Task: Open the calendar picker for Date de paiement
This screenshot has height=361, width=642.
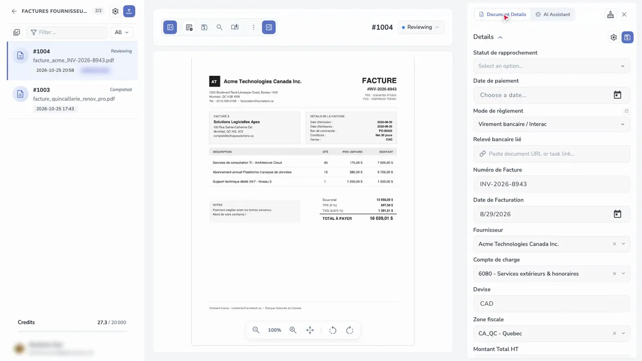Action: tap(617, 95)
